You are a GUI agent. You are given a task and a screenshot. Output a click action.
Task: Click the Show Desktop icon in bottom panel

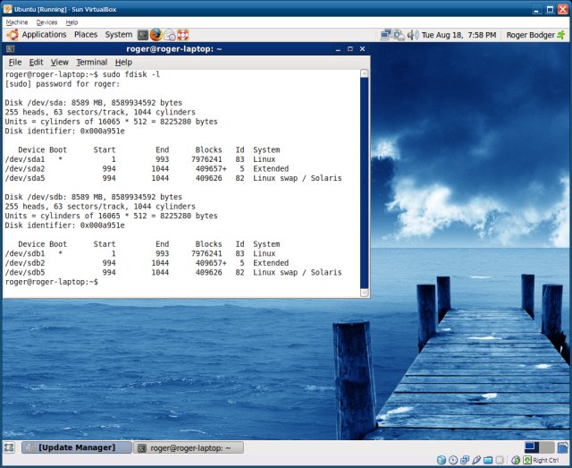(x=9, y=447)
